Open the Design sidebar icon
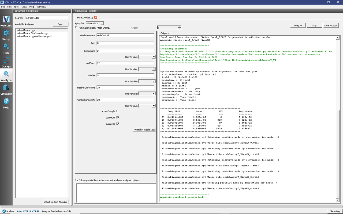343x214 pixels. (6, 62)
